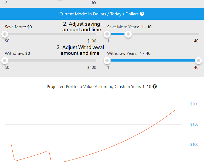Select the Withdraw Years end handle
The width and height of the screenshot is (204, 162).
[199, 60]
